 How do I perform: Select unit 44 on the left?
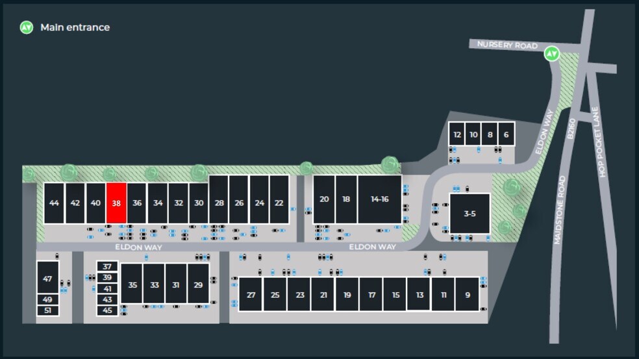54,203
